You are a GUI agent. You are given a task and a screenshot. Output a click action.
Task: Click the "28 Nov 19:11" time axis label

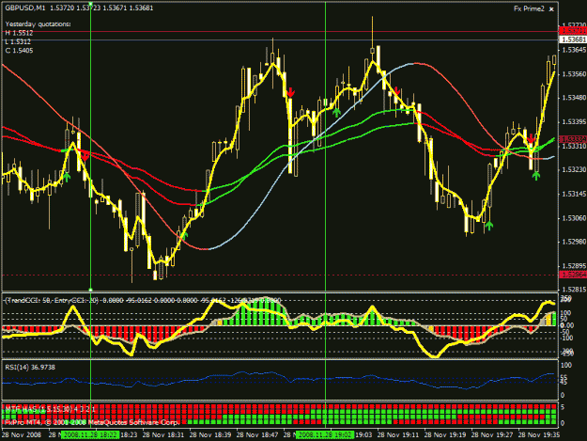point(398,435)
